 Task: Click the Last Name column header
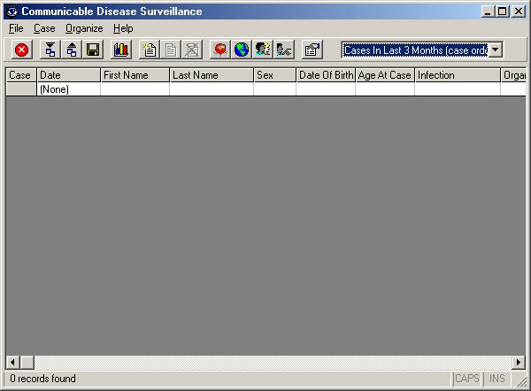(x=212, y=75)
